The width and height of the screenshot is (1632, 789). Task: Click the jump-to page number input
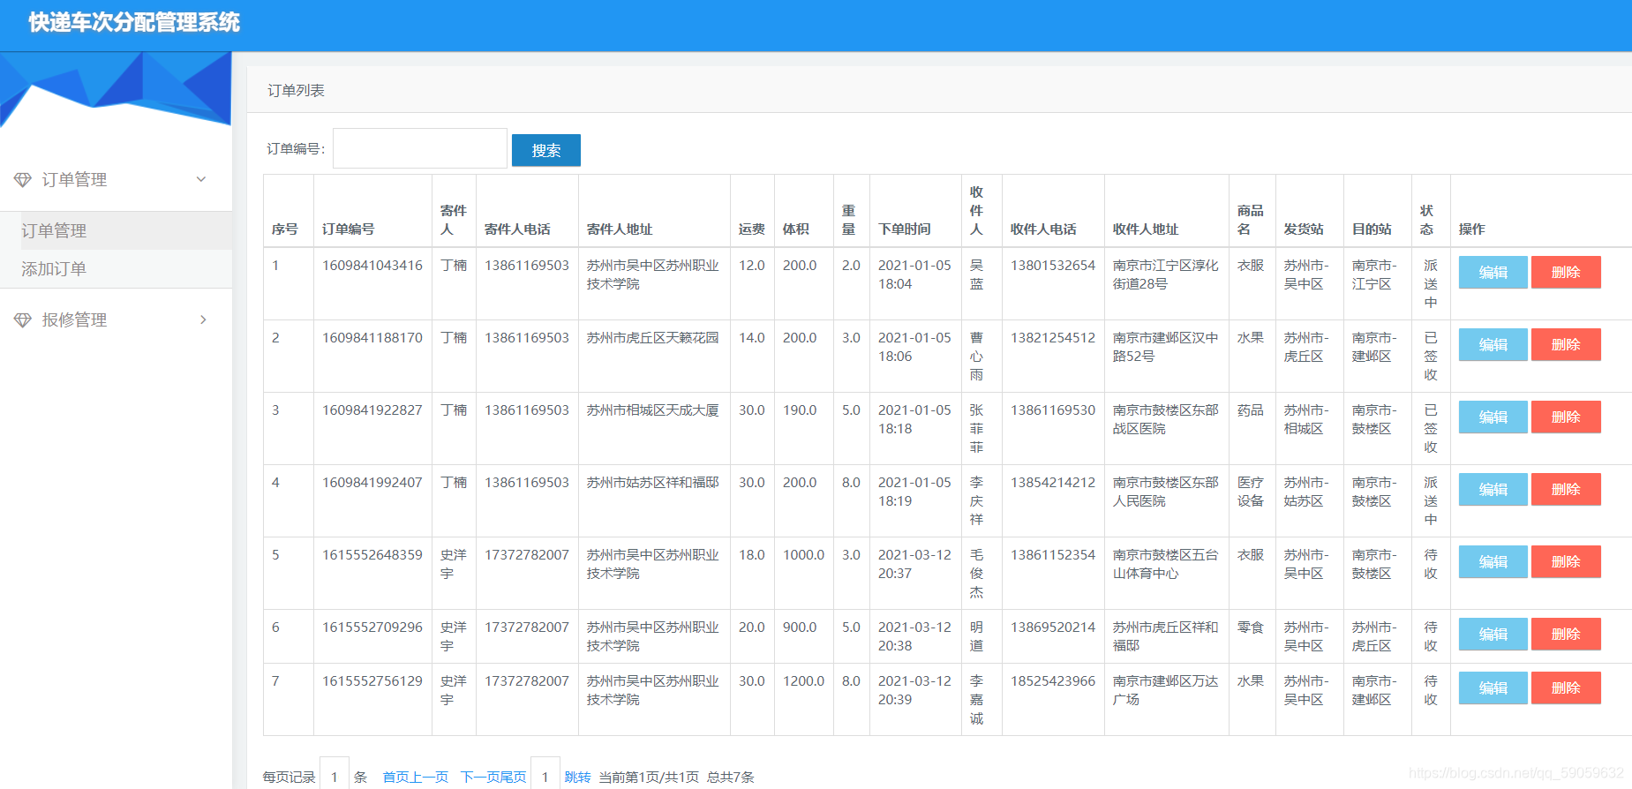click(x=545, y=775)
